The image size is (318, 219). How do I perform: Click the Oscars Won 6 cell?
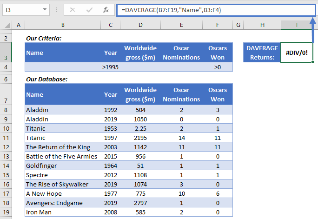(x=218, y=193)
